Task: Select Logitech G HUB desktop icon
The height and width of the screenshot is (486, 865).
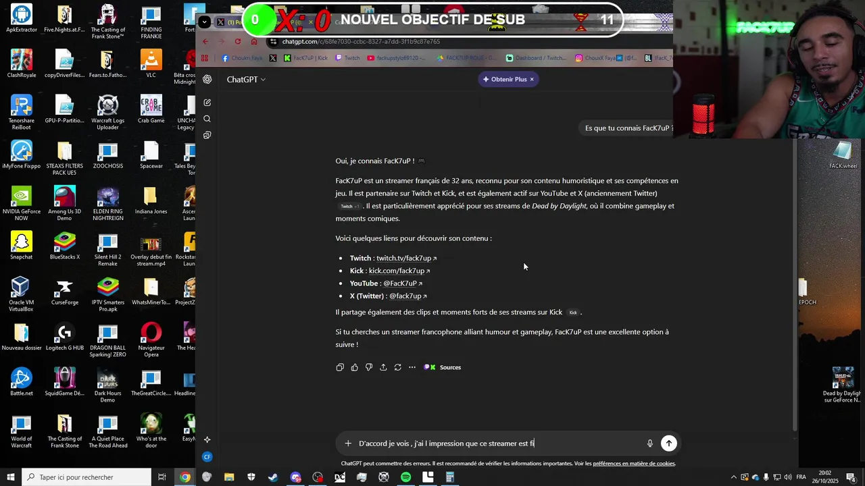Action: (64, 336)
